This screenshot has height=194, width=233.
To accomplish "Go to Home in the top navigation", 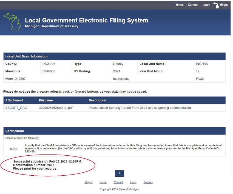I will (180, 5).
